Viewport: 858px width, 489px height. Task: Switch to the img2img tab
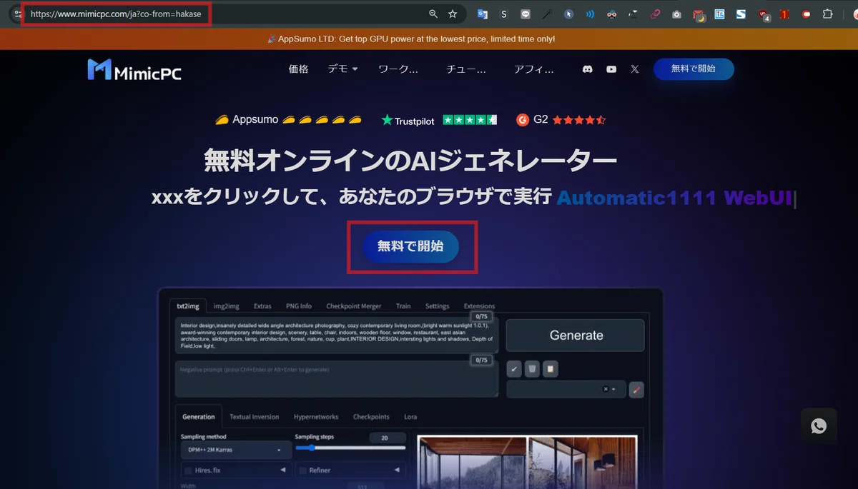(x=227, y=306)
